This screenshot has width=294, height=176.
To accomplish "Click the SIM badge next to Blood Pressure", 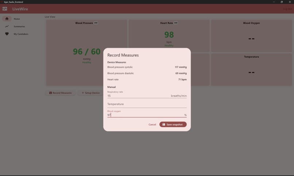I will pos(96,23).
